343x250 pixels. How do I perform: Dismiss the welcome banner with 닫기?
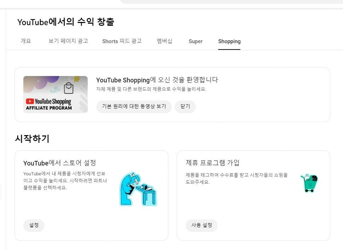(x=185, y=106)
